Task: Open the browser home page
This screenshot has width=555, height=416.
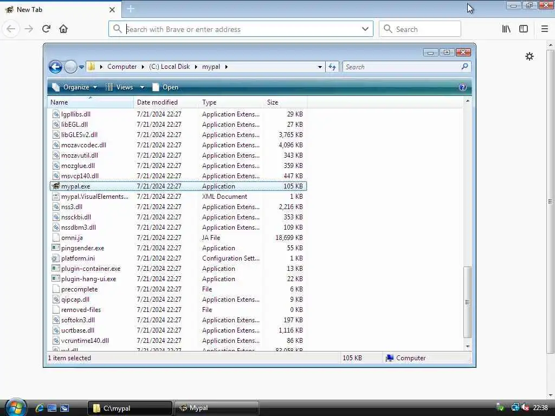Action: [63, 29]
